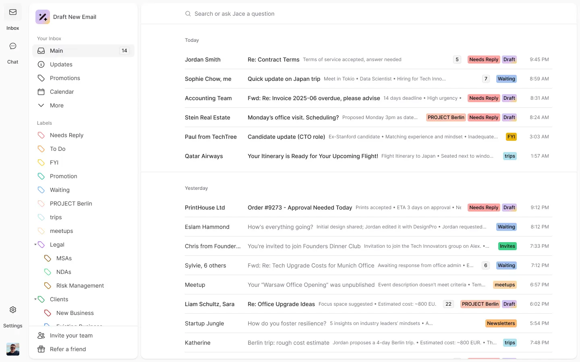Open the Updates folder
Image resolution: width=580 pixels, height=362 pixels.
click(x=61, y=64)
